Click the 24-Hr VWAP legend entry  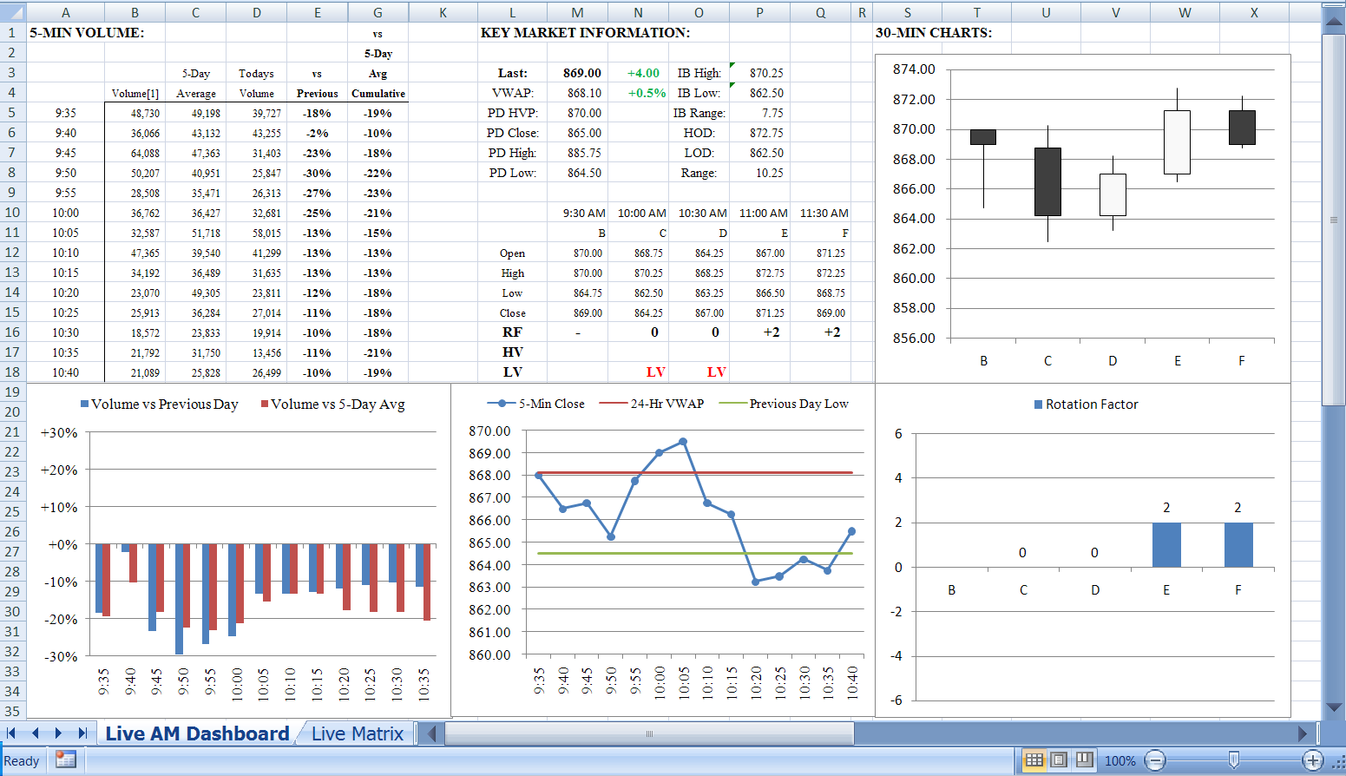pos(652,404)
